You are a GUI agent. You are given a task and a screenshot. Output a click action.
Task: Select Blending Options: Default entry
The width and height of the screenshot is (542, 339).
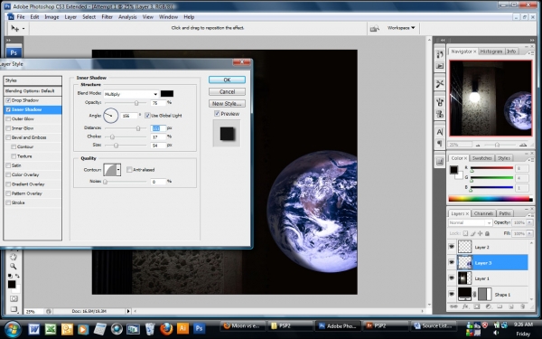pyautogui.click(x=33, y=91)
